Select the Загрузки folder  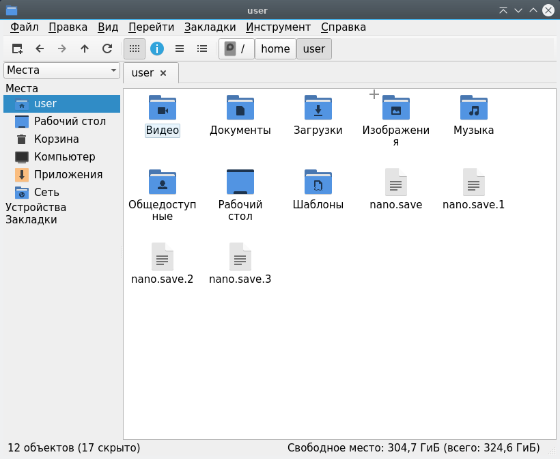point(318,115)
